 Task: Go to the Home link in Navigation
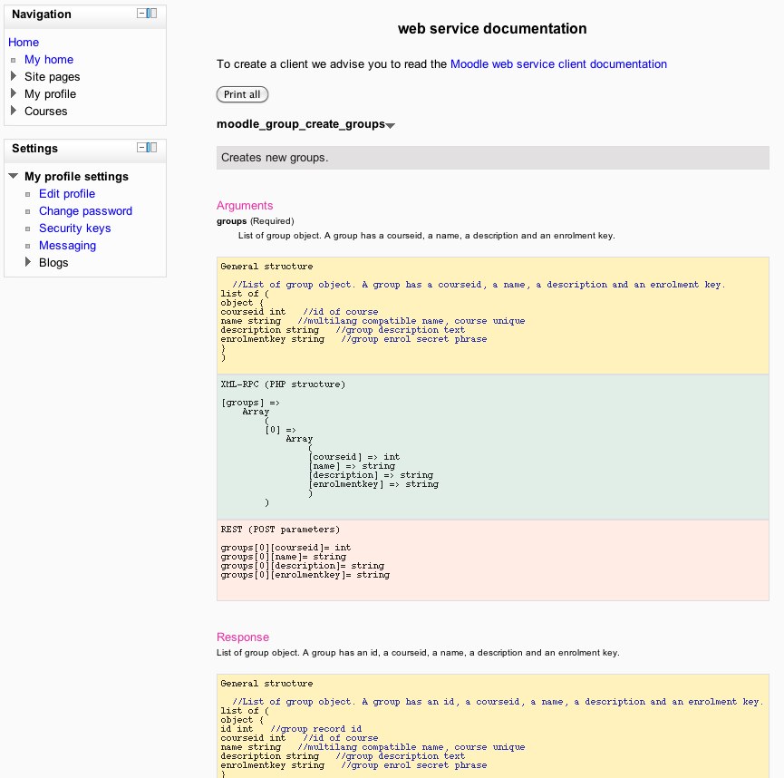24,43
